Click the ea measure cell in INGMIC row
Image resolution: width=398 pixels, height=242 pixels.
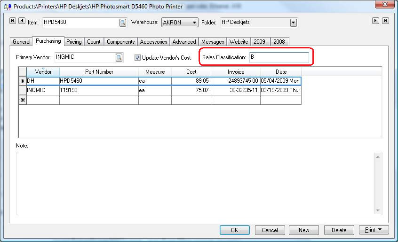click(155, 91)
